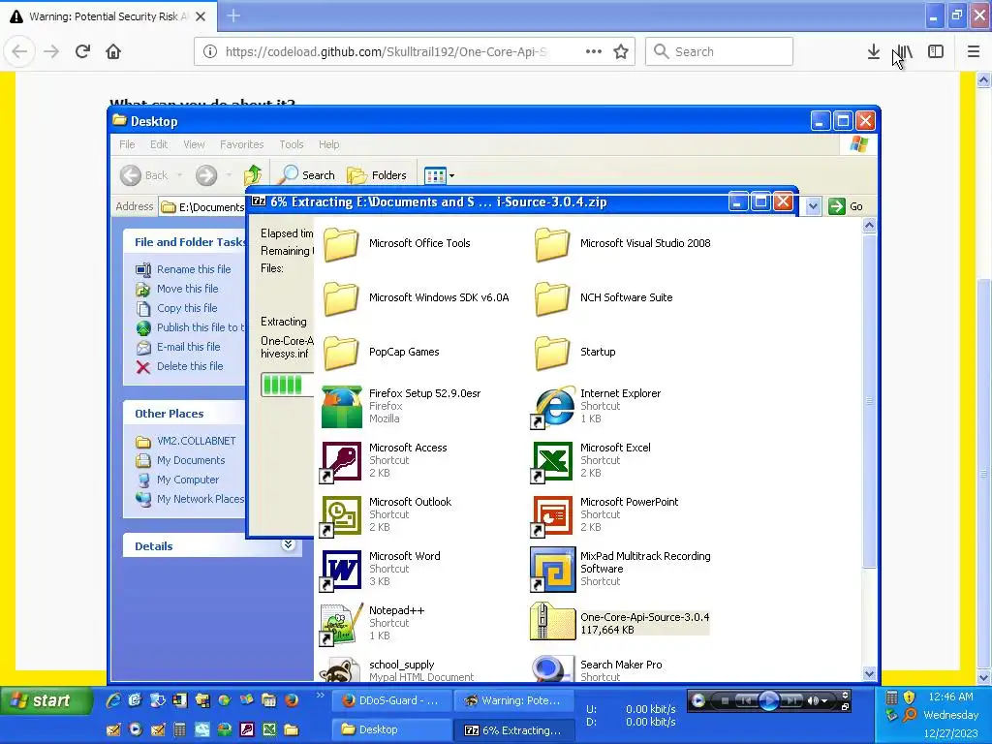
Task: Select the Notepad++ shortcut icon
Action: point(342,625)
